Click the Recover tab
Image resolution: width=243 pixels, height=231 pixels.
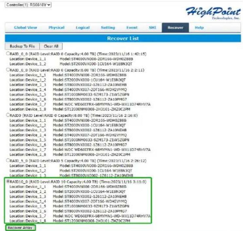tap(176, 27)
